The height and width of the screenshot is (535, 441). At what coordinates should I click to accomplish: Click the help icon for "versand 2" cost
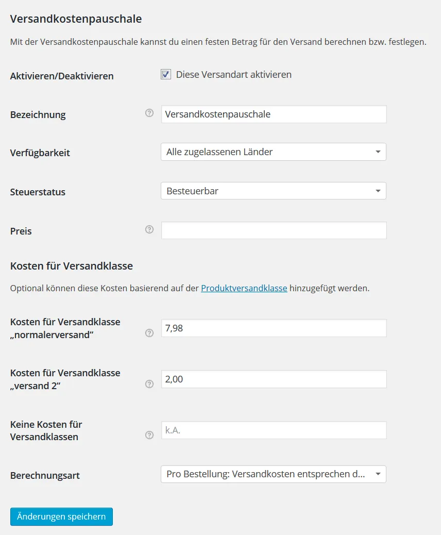coord(149,384)
